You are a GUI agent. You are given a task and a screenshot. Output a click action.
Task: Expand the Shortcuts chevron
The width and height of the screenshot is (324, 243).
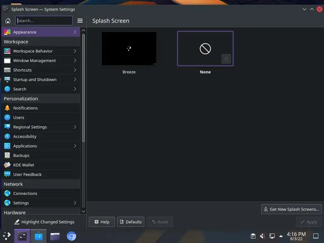(75, 70)
